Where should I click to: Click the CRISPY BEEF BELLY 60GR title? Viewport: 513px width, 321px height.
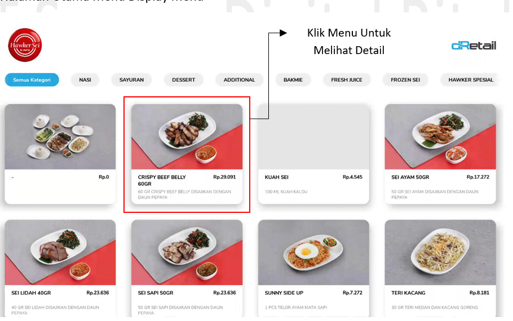point(162,180)
